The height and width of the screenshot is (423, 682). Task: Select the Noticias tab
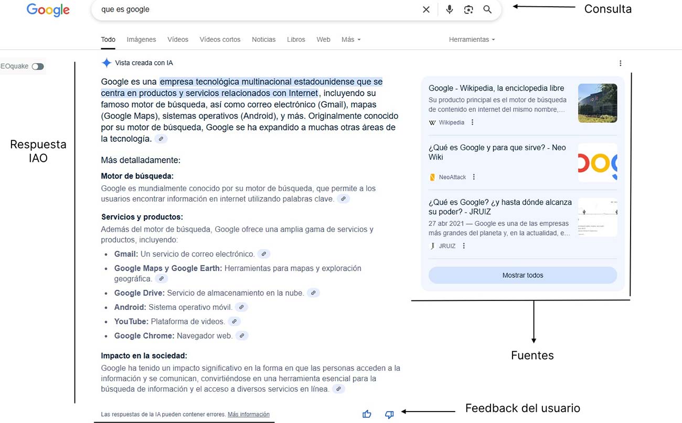coord(263,39)
